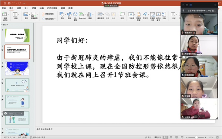The width and height of the screenshot is (222, 139).
Task: Switch to reading view in status bar
Action: pos(176,137)
